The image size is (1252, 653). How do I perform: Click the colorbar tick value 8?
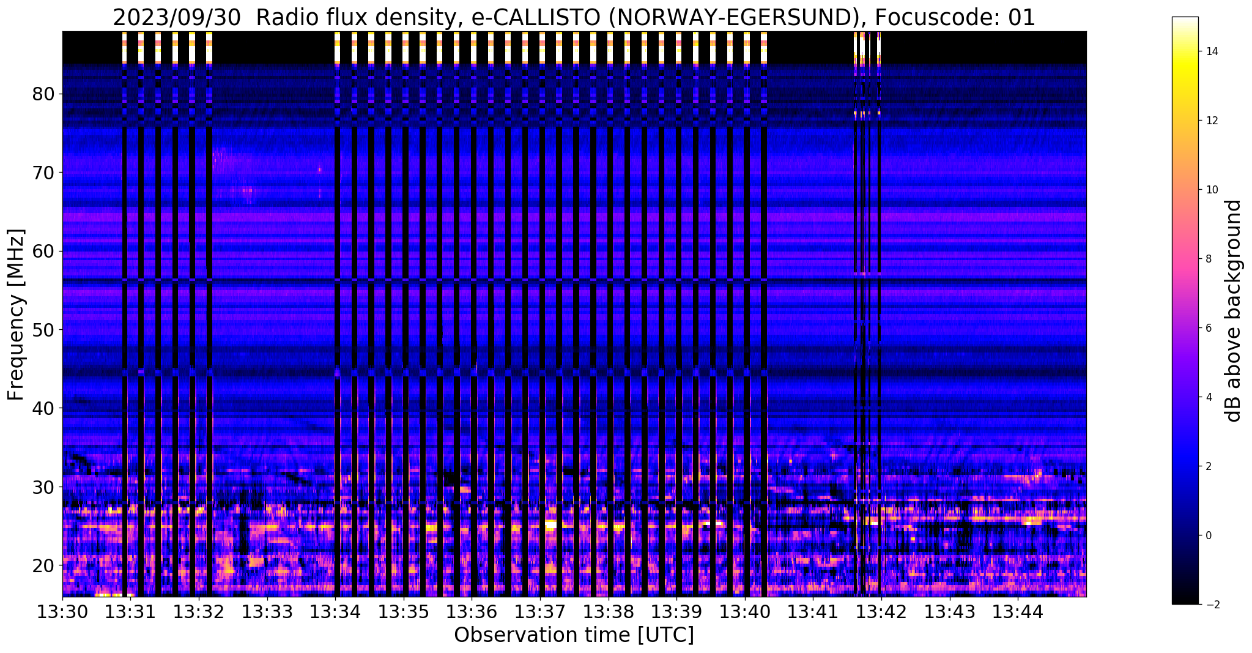click(x=1208, y=259)
